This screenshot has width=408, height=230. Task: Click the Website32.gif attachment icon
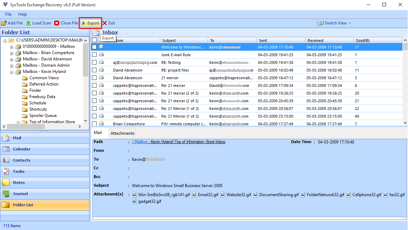point(223,195)
